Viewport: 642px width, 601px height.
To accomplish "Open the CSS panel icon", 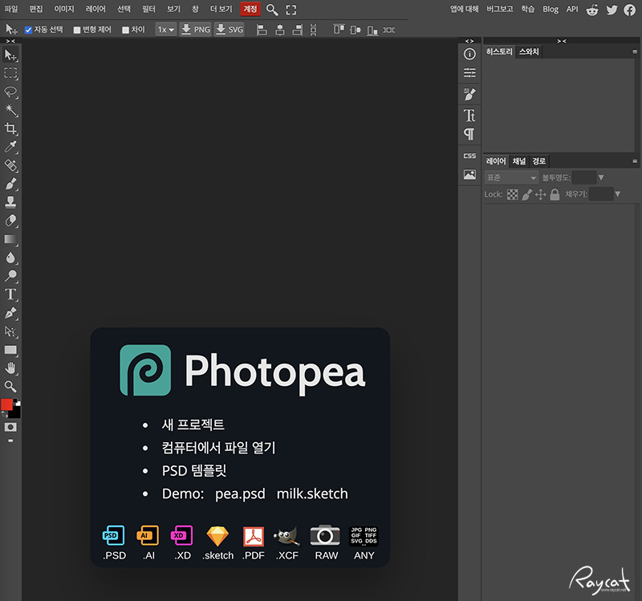I will click(x=469, y=156).
